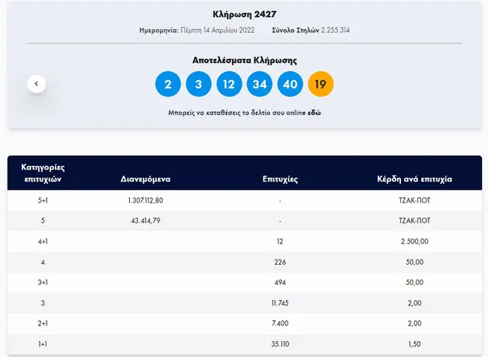Click the blue number 2 ball
Screen dimensions: 488x357
point(168,83)
